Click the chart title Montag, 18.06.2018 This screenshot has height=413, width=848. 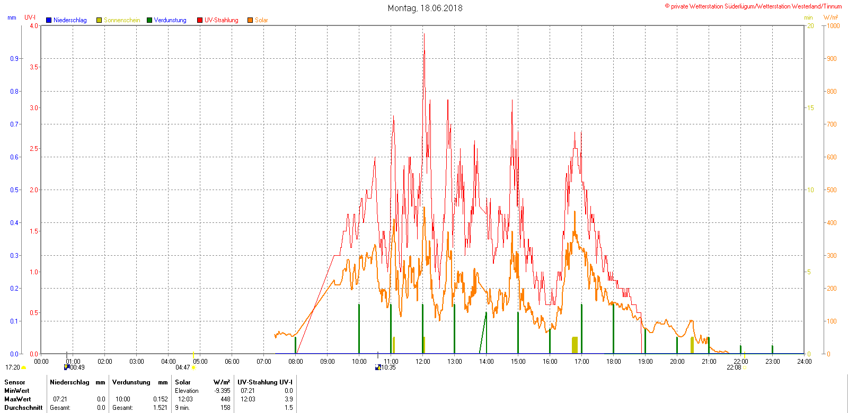[425, 8]
